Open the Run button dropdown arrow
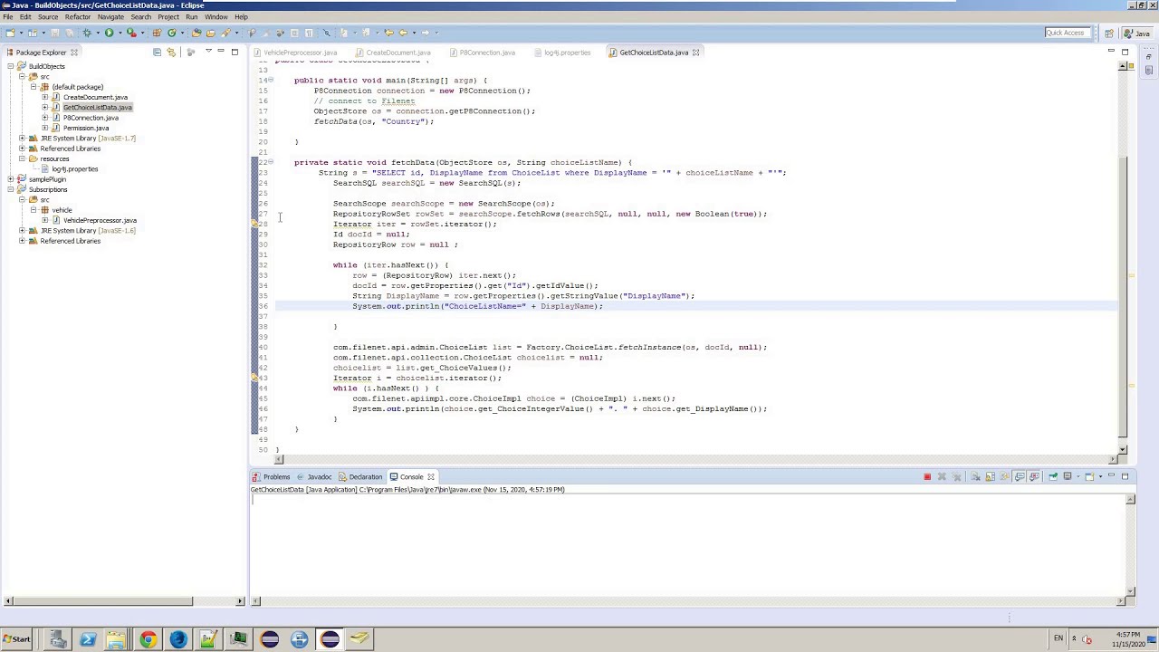This screenshot has width=1159, height=652. [x=120, y=33]
